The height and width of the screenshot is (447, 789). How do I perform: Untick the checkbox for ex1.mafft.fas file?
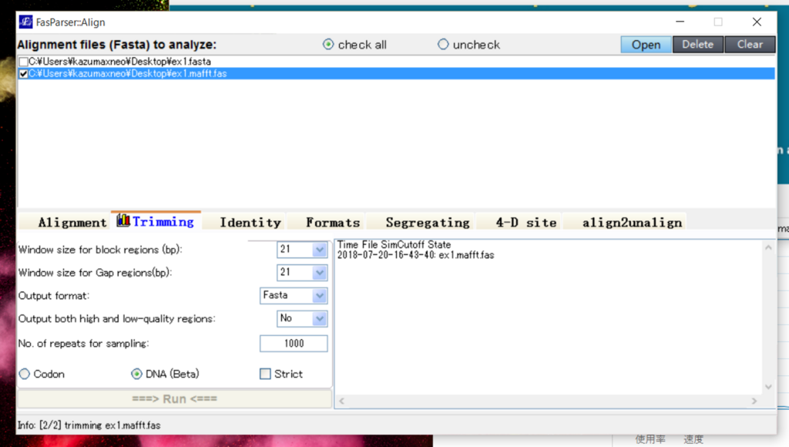pyautogui.click(x=23, y=74)
